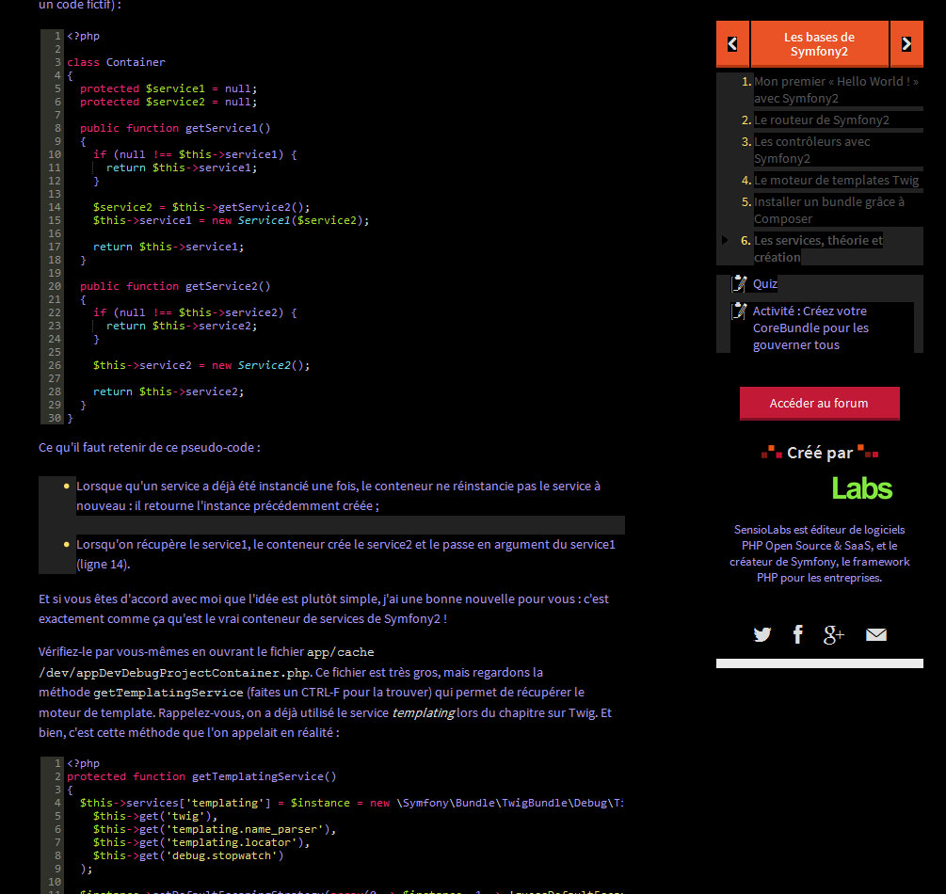
Task: Go to previous chapter with left arrow
Action: click(x=732, y=44)
